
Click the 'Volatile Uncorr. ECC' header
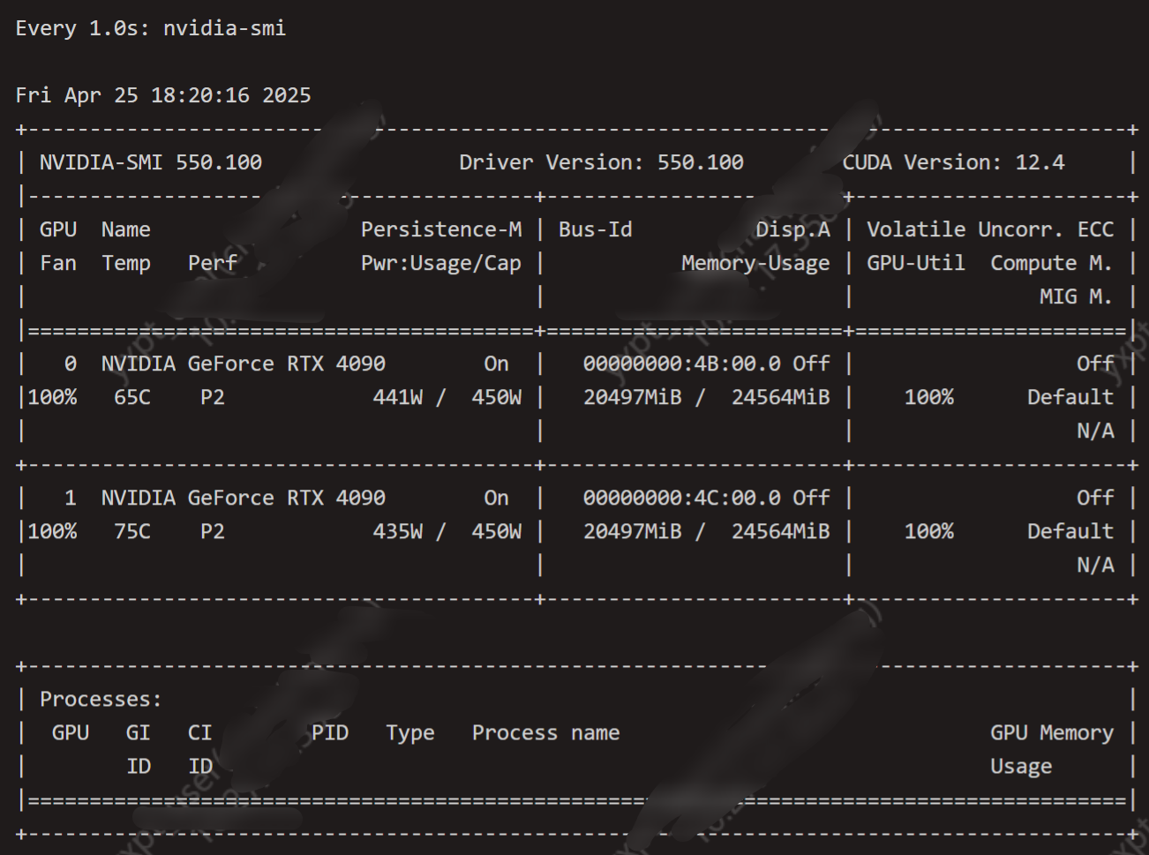pyautogui.click(x=990, y=229)
